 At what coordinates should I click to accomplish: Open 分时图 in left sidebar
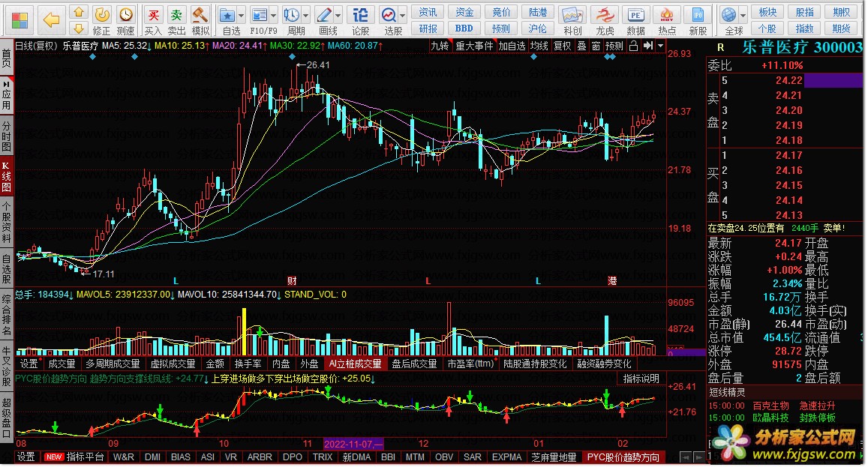6,135
